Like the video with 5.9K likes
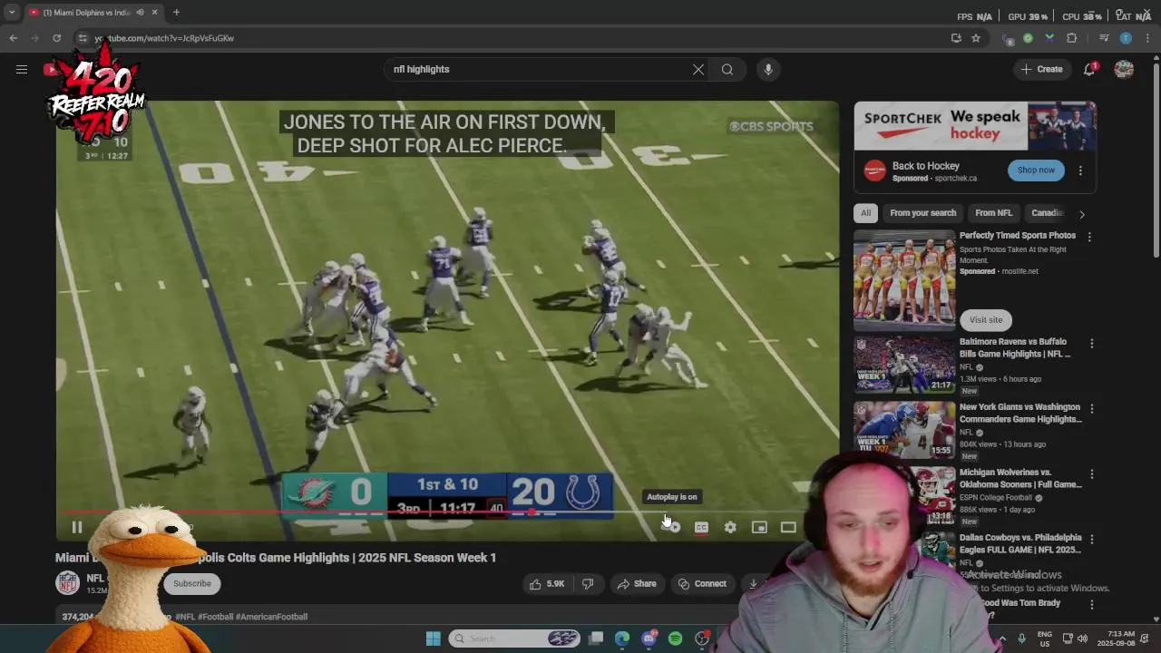The width and height of the screenshot is (1161, 653). pos(547,584)
